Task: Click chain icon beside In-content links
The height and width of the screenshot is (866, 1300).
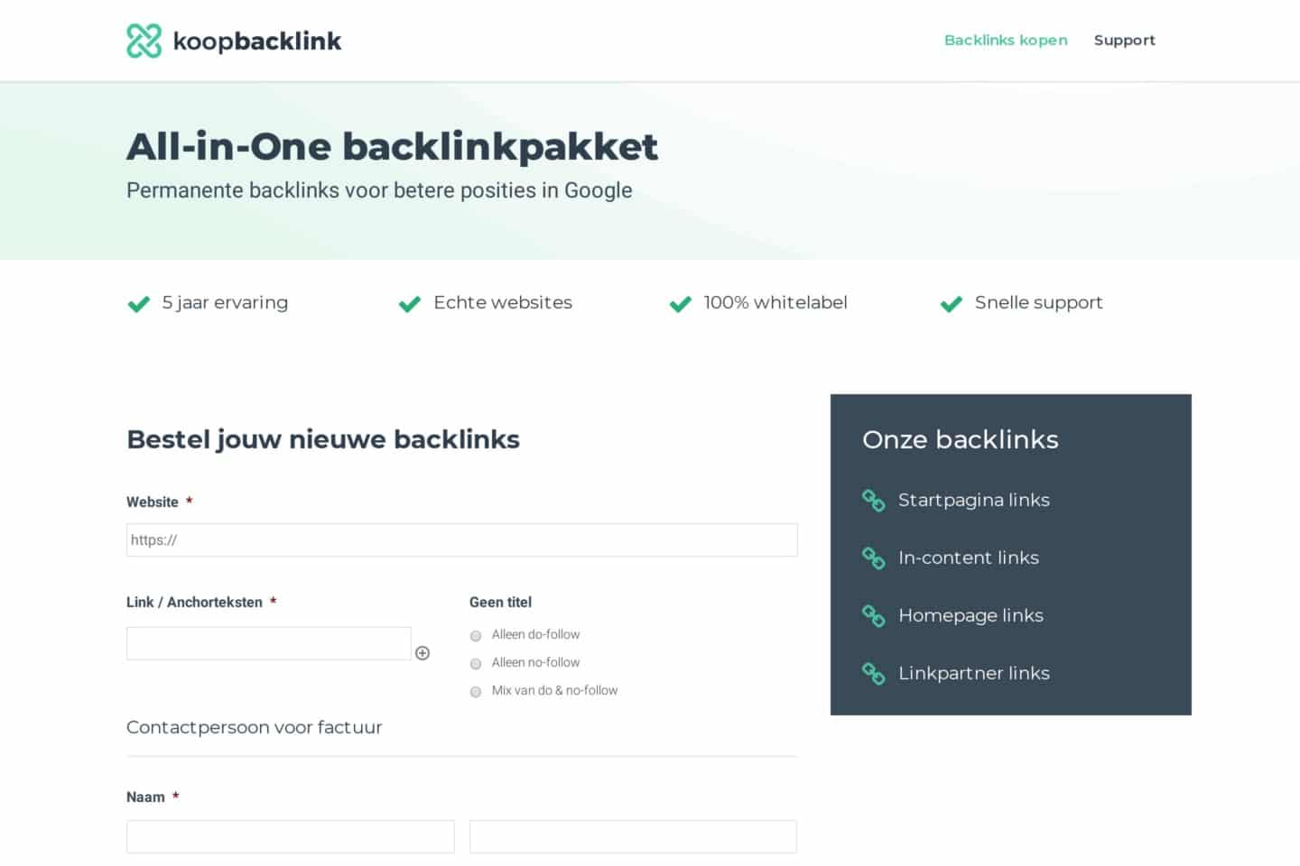Action: [x=873, y=558]
